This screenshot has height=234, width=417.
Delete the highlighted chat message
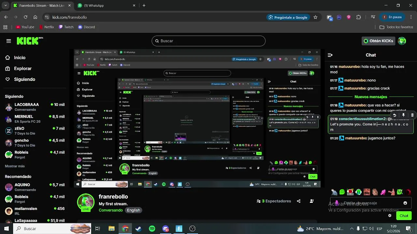[412, 115]
